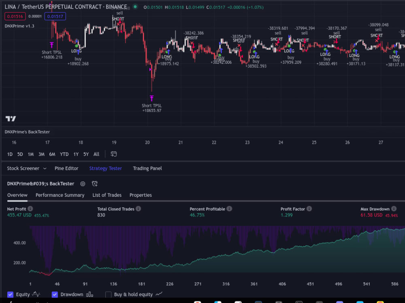Switch to the Performance Summary tab
This screenshot has width=405, height=303.
pyautogui.click(x=60, y=195)
